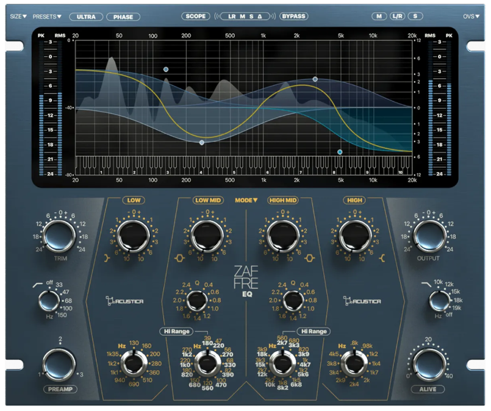Toggle the low mid Hi Range button
This screenshot has width=491, height=411.
[177, 331]
